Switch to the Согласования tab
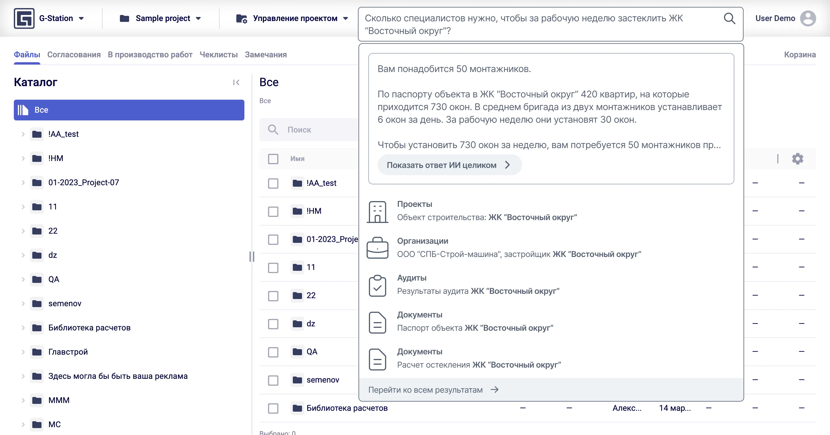This screenshot has height=435, width=830. click(x=74, y=54)
